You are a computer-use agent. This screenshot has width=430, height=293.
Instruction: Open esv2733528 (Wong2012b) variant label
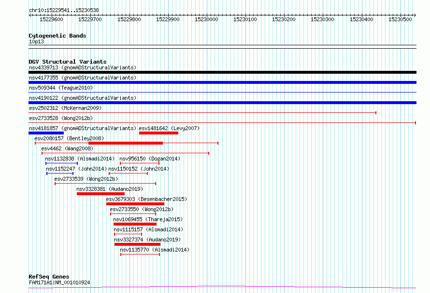click(61, 118)
